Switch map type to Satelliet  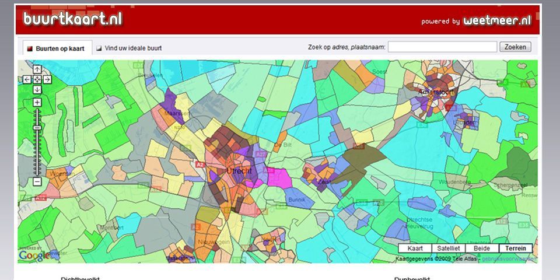click(448, 249)
